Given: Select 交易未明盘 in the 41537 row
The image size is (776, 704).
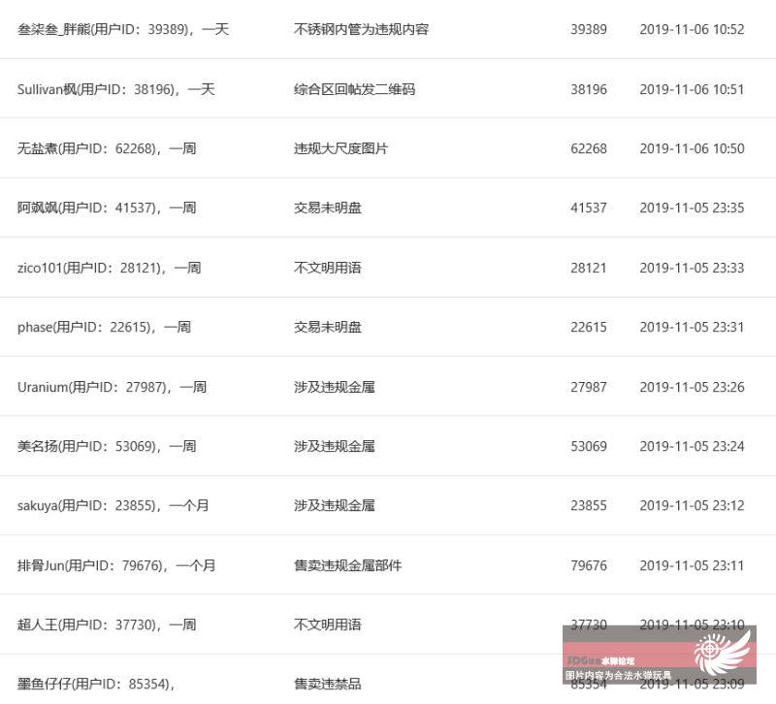Looking at the screenshot, I should point(328,208).
